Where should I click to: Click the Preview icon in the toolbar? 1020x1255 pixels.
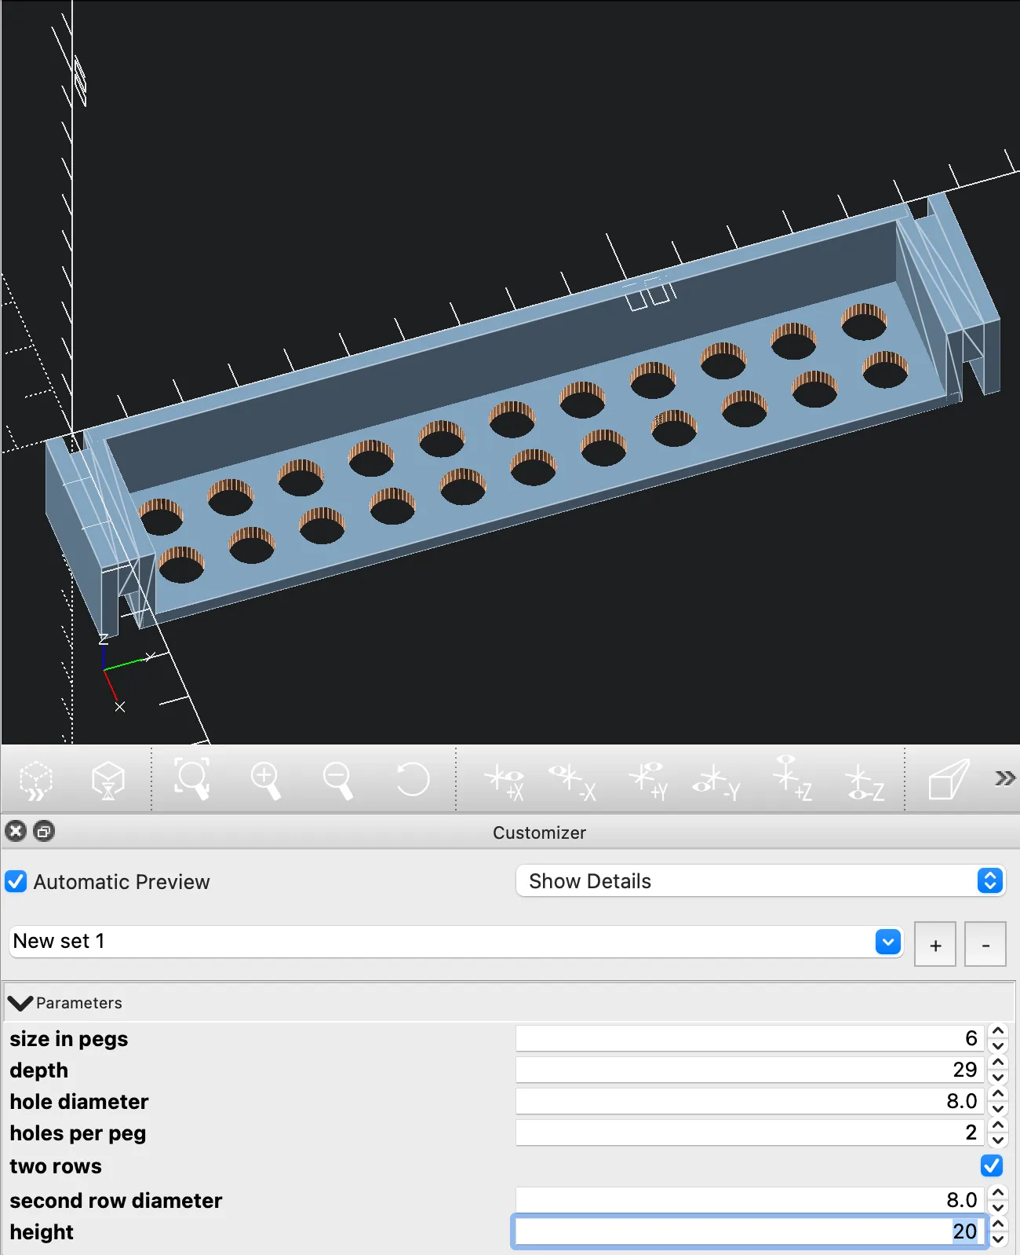36,780
